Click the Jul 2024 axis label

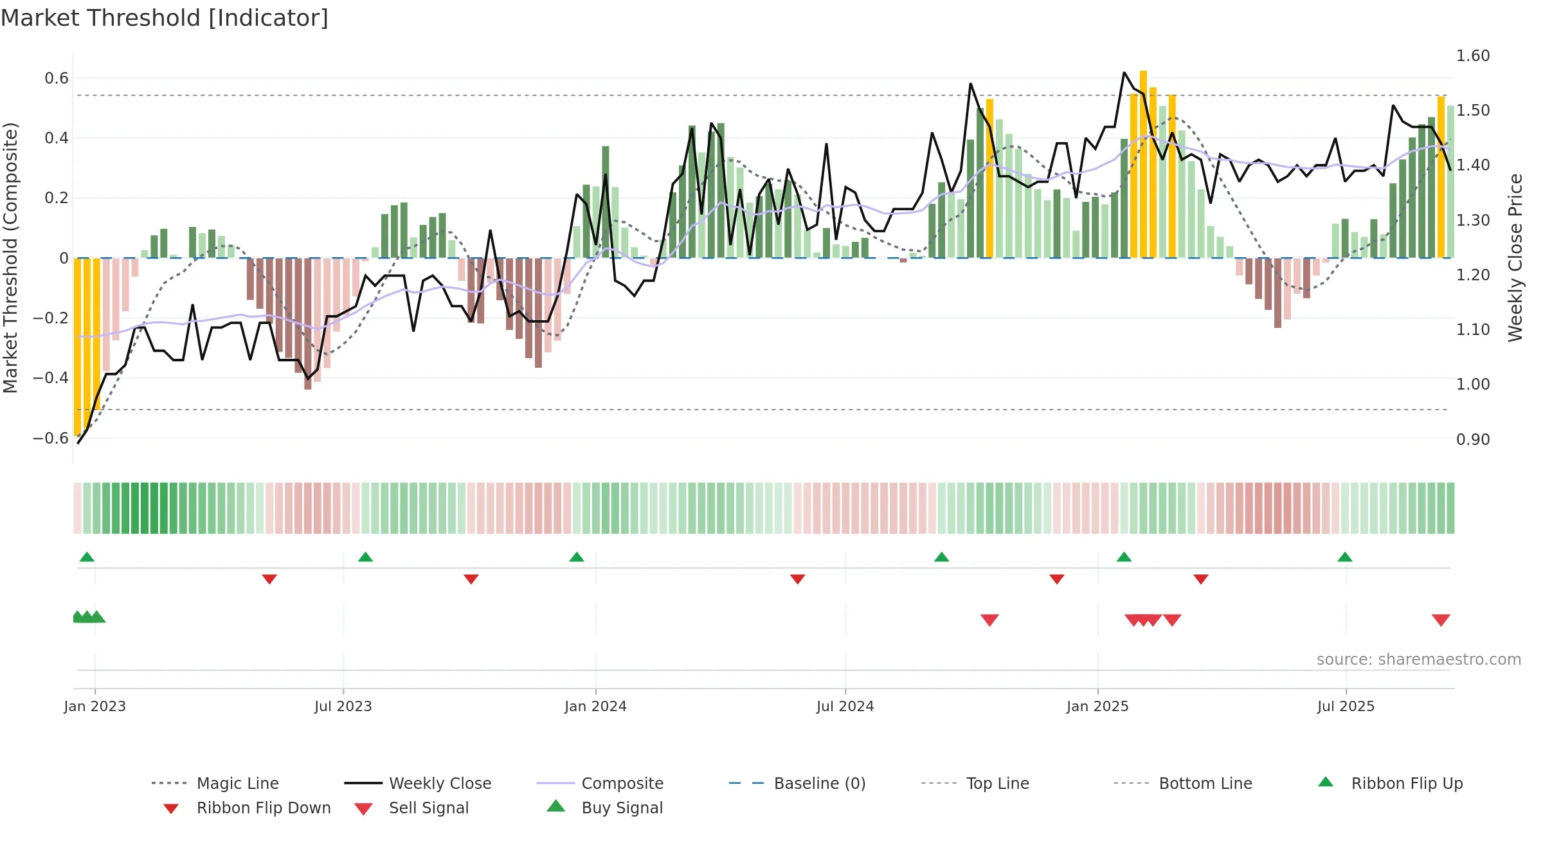tap(845, 706)
